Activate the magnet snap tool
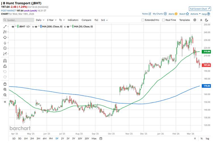The image size is (213, 143). (x=5, y=61)
